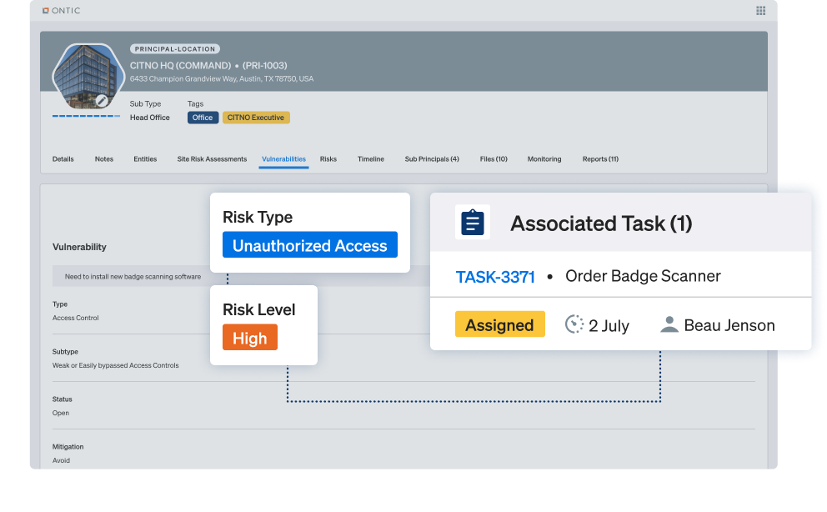827x512 pixels.
Task: Click the Ontic logo
Action: [61, 11]
